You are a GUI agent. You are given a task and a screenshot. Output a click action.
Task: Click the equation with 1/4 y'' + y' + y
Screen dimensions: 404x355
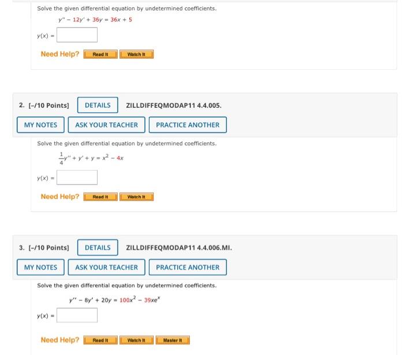(91, 158)
